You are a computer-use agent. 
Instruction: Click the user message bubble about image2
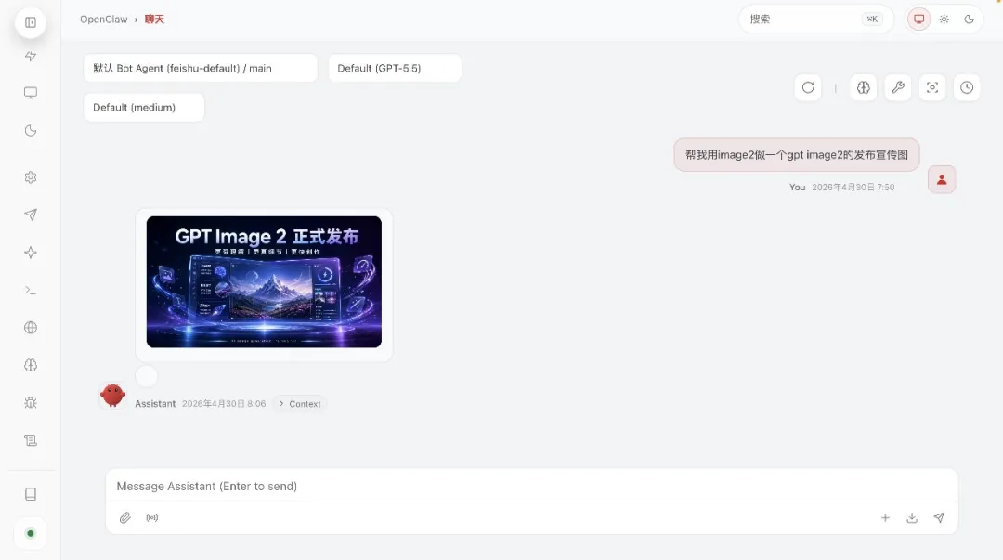(x=797, y=155)
